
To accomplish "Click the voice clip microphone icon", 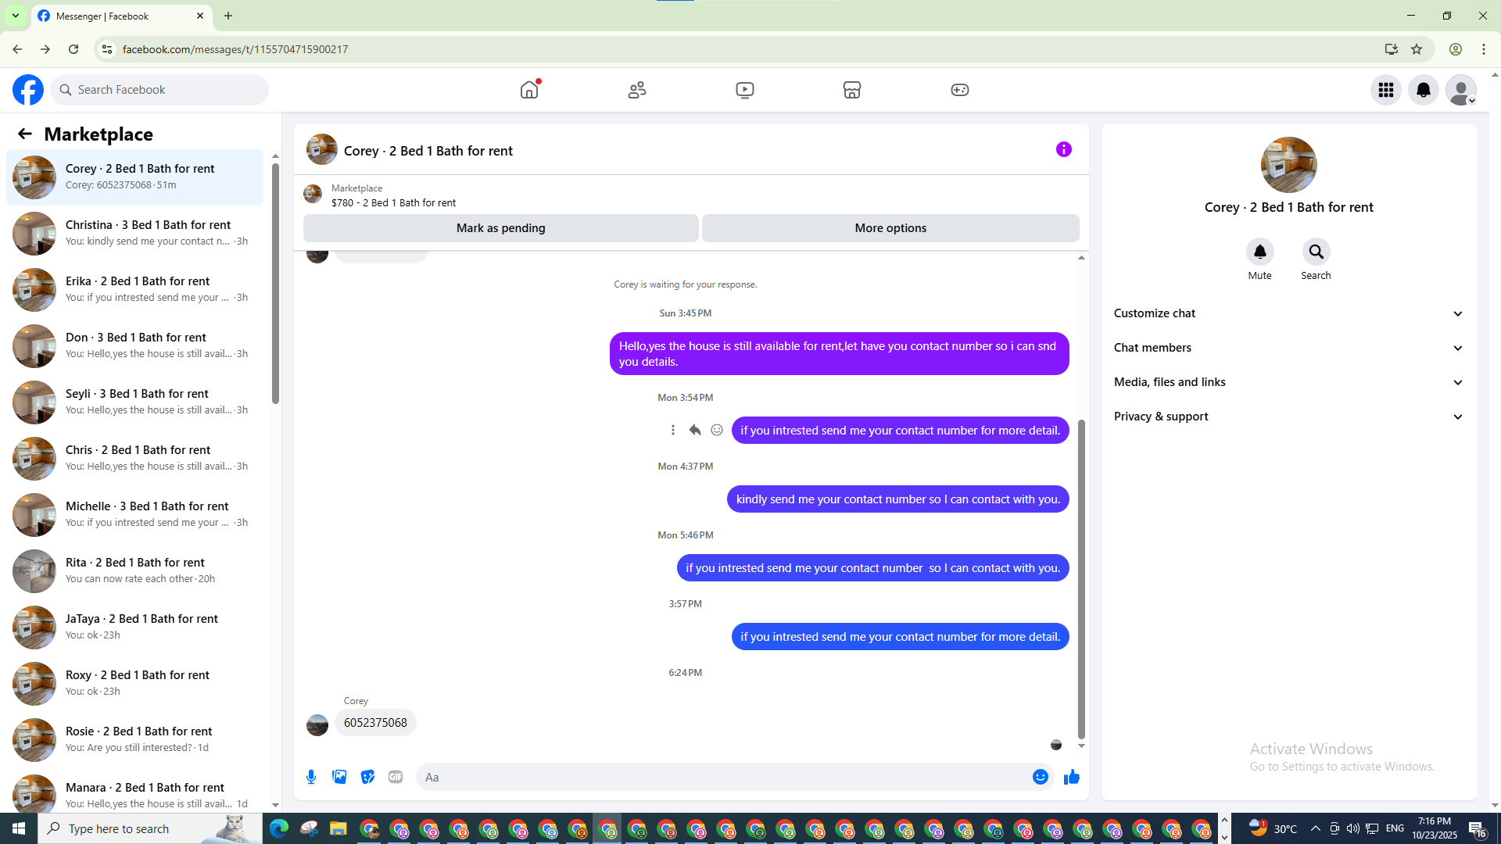I will [311, 777].
